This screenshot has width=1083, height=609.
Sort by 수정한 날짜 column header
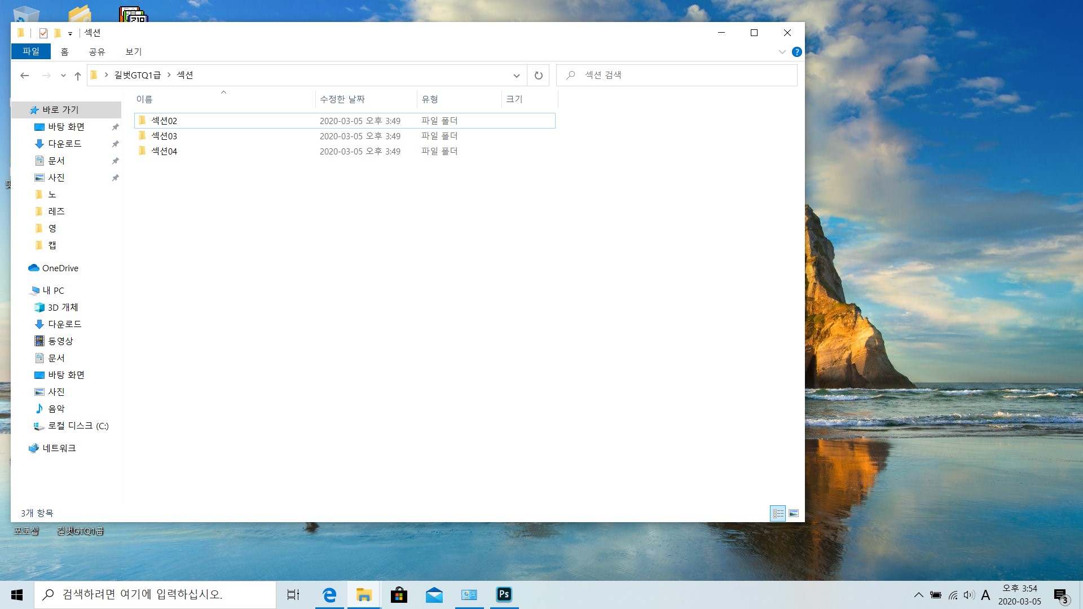coord(342,99)
